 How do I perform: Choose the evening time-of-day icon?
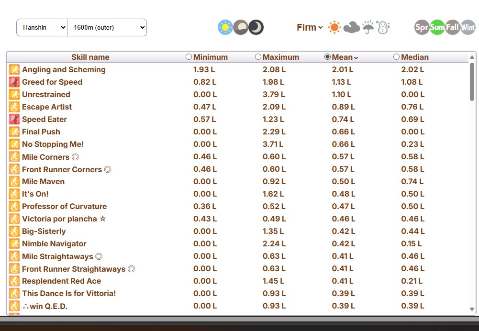(x=241, y=27)
